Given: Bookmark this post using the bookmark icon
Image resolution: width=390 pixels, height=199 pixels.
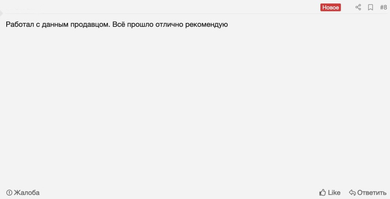Looking at the screenshot, I should click(371, 7).
